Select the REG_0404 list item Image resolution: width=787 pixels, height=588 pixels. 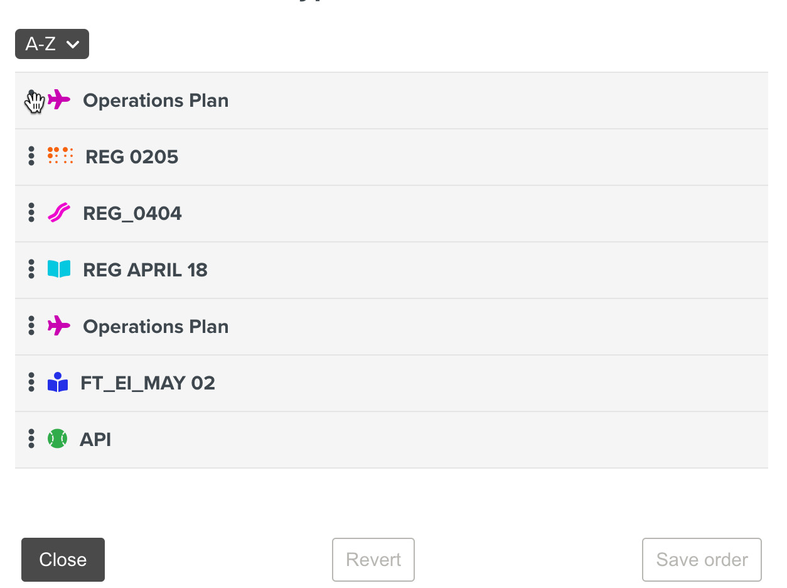point(391,214)
